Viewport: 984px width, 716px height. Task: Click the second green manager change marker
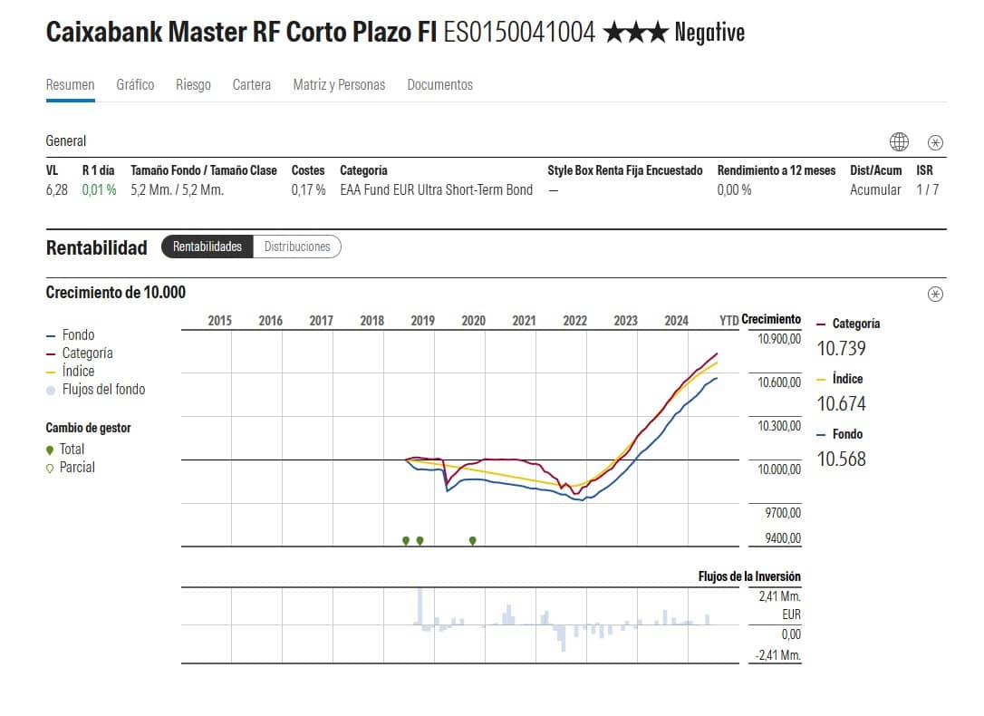pos(420,540)
